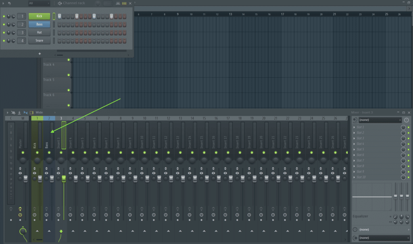
Task: Click the mixer download/extra-large meter icon
Action: 19,113
